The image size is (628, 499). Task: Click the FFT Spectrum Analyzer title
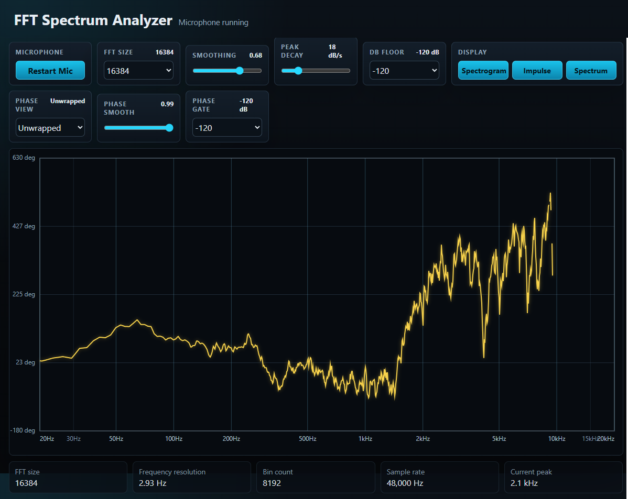(x=93, y=20)
